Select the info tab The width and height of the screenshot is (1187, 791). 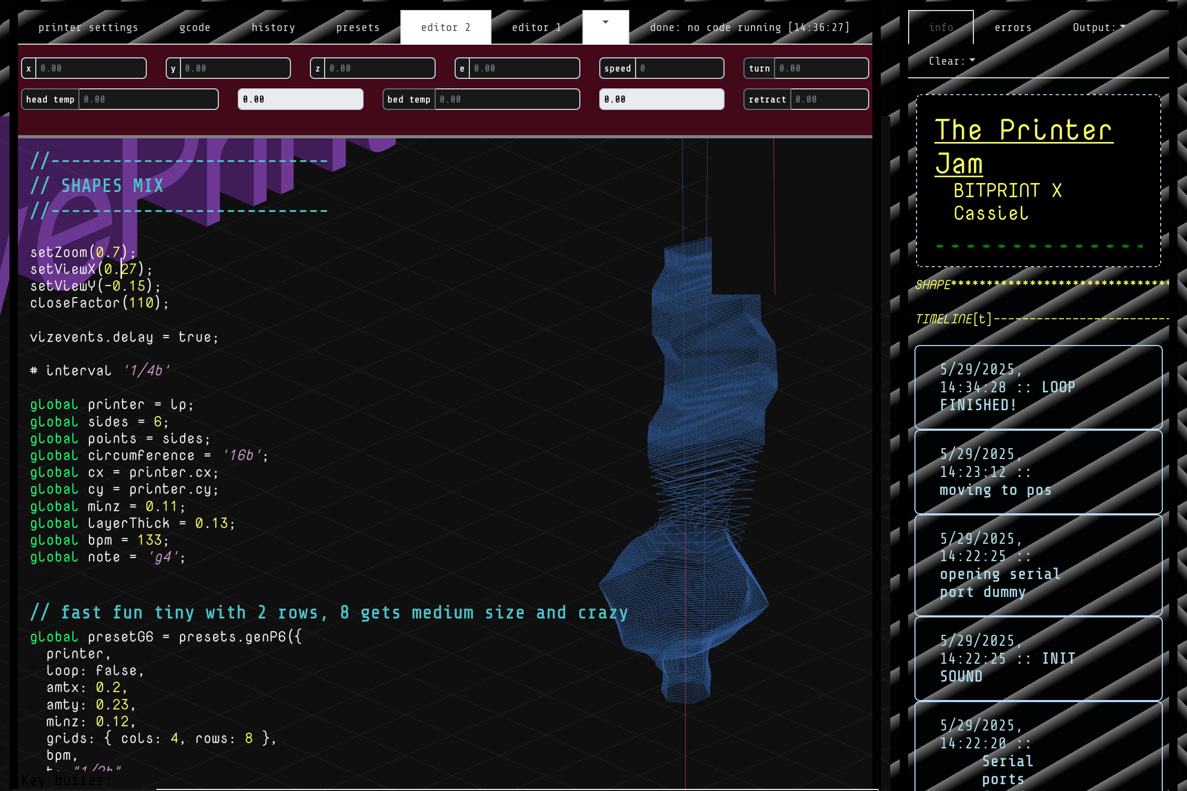tap(941, 27)
